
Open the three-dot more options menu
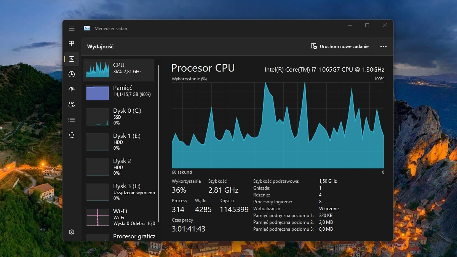coord(383,46)
